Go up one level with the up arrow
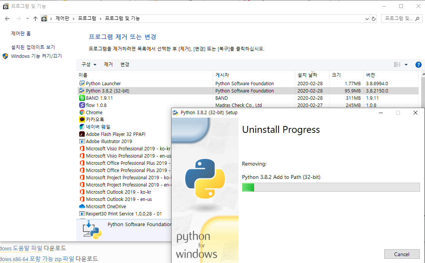The width and height of the screenshot is (425, 263). point(35,18)
